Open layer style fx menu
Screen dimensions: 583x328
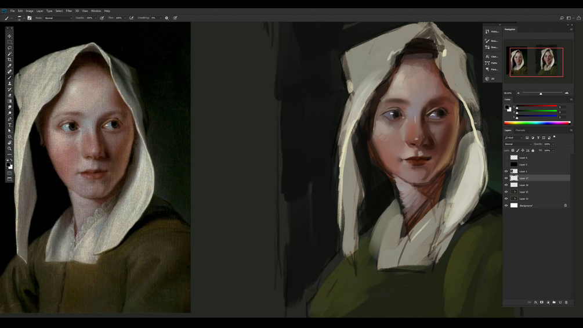point(536,302)
